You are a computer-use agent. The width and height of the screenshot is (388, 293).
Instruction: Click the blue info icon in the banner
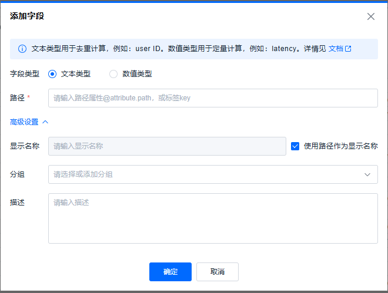(x=22, y=49)
